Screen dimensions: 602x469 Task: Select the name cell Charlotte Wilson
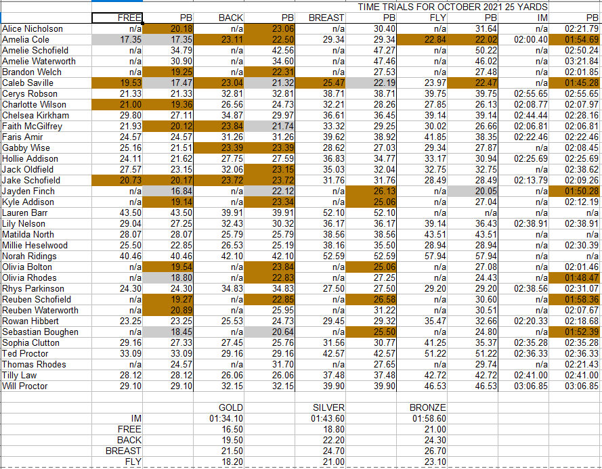[x=46, y=104]
